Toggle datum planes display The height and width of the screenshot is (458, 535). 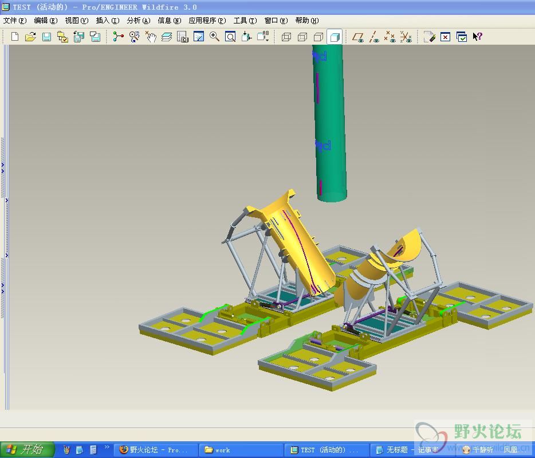point(358,37)
